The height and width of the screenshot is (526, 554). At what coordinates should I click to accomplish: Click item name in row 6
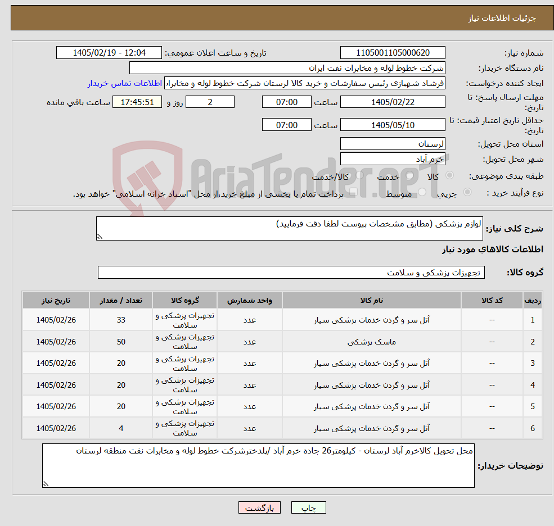371,428
